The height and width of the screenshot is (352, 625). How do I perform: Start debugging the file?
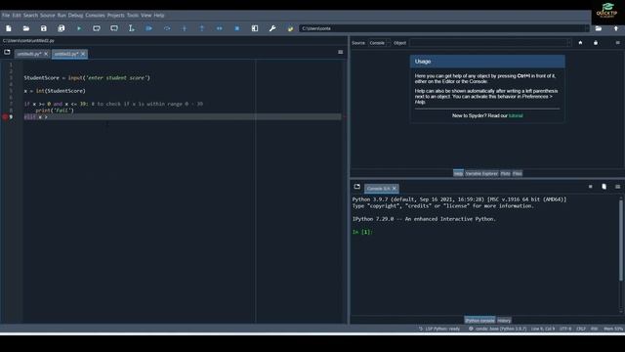click(149, 28)
